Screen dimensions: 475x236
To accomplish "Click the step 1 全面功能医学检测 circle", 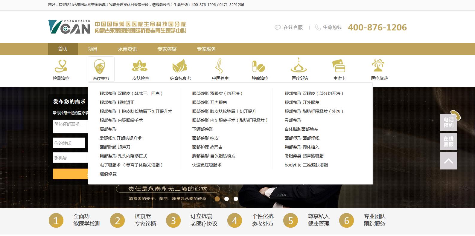I will 56,220.
